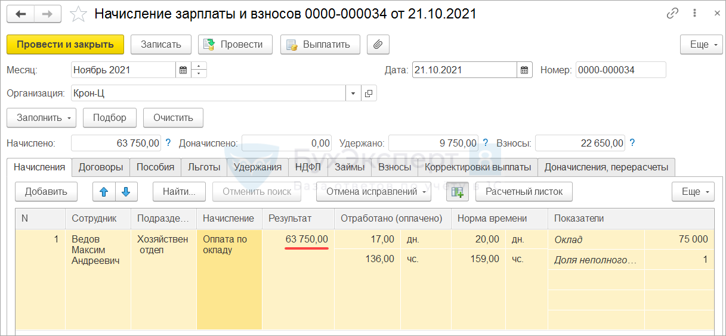This screenshot has height=336, width=726.
Task: Open the Заполнить dropdown button
Action: coord(41,118)
